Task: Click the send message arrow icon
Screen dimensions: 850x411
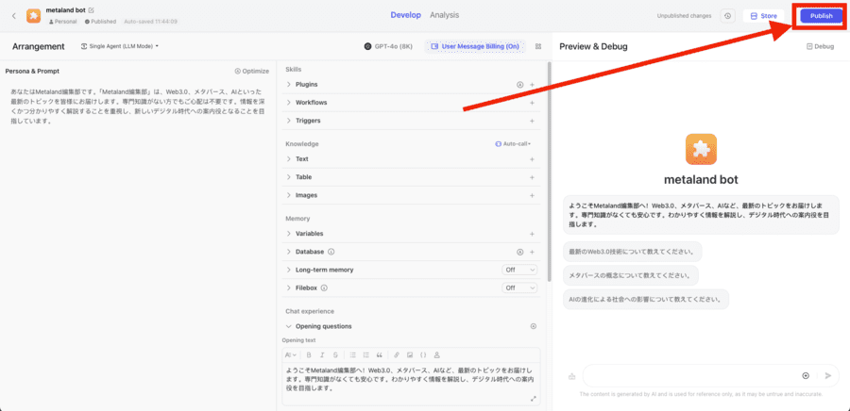Action: (827, 376)
